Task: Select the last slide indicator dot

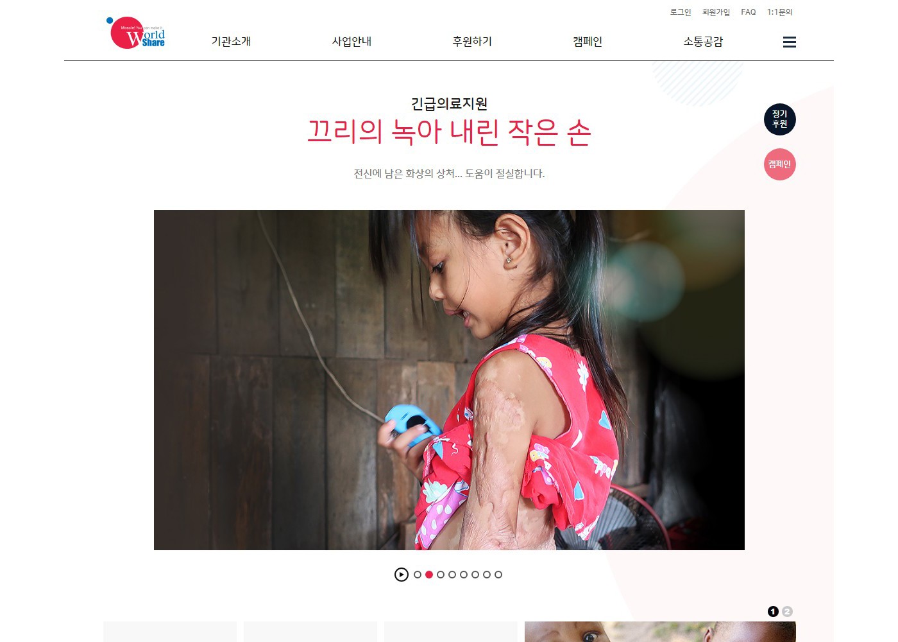Action: [498, 575]
